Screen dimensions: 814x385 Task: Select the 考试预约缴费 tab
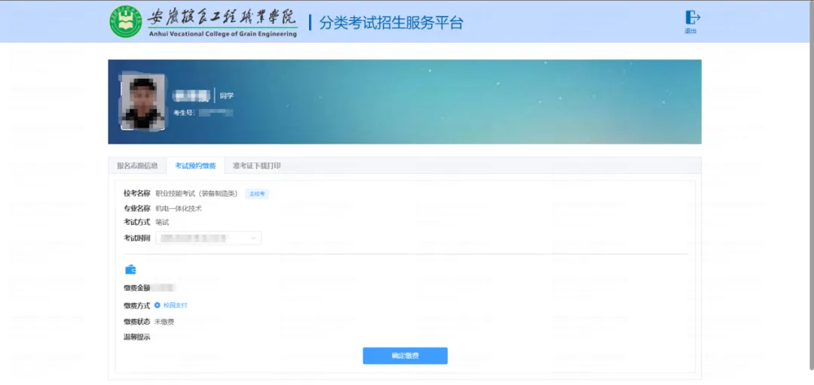(196, 166)
